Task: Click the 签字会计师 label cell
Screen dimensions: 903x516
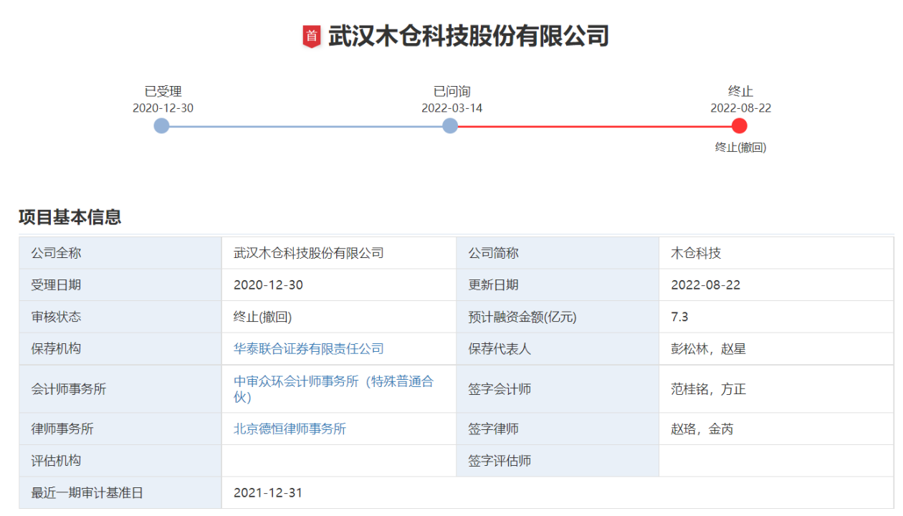Action: click(x=558, y=389)
